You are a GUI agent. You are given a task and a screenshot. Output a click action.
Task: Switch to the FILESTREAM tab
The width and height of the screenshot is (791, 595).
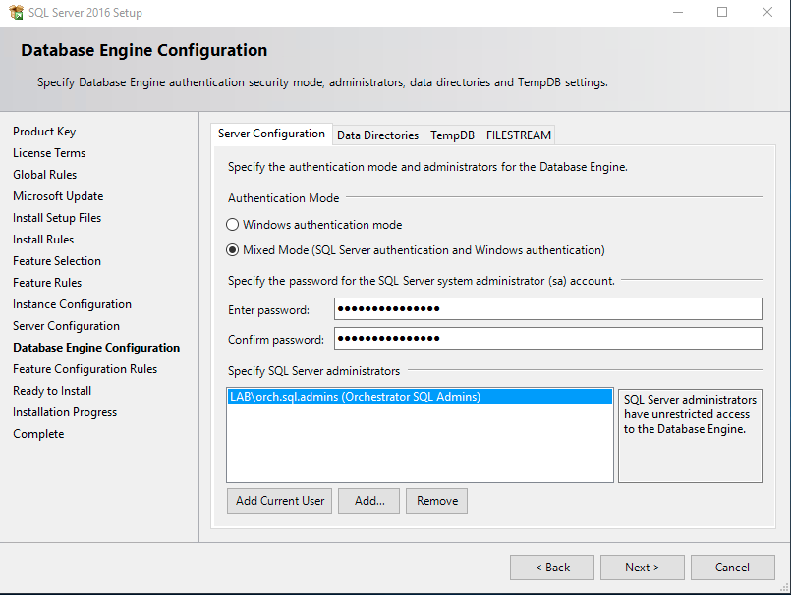coord(519,135)
